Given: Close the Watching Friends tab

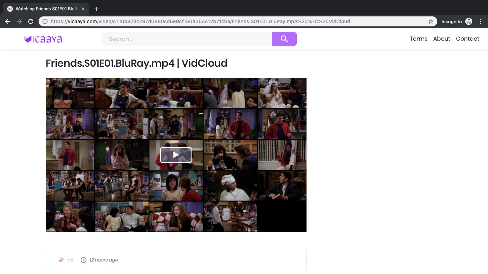Looking at the screenshot, I should 83,9.
